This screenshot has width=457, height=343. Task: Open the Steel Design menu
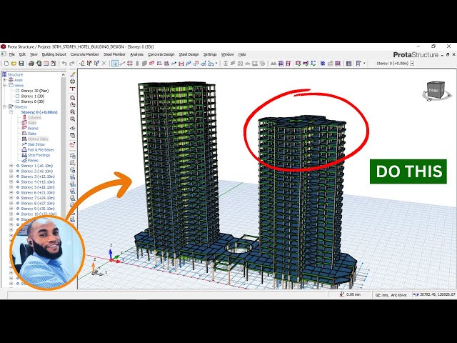[x=189, y=54]
